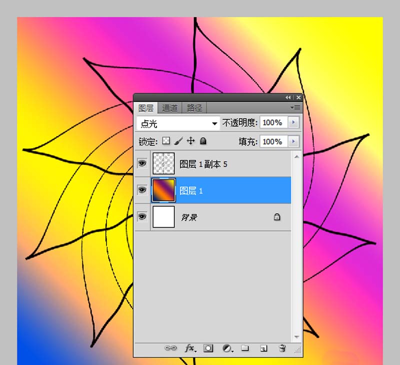Hide the 背景 layer
The height and width of the screenshot is (365, 400).
point(142,217)
